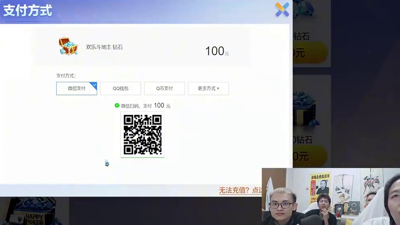The width and height of the screenshot is (400, 225).
Task: Click the 微信扫码，支付 100 元 text
Action: (x=146, y=106)
